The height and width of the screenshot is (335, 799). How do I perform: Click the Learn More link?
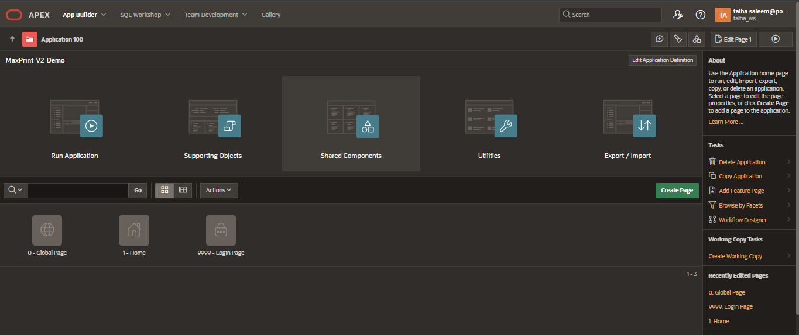(725, 122)
